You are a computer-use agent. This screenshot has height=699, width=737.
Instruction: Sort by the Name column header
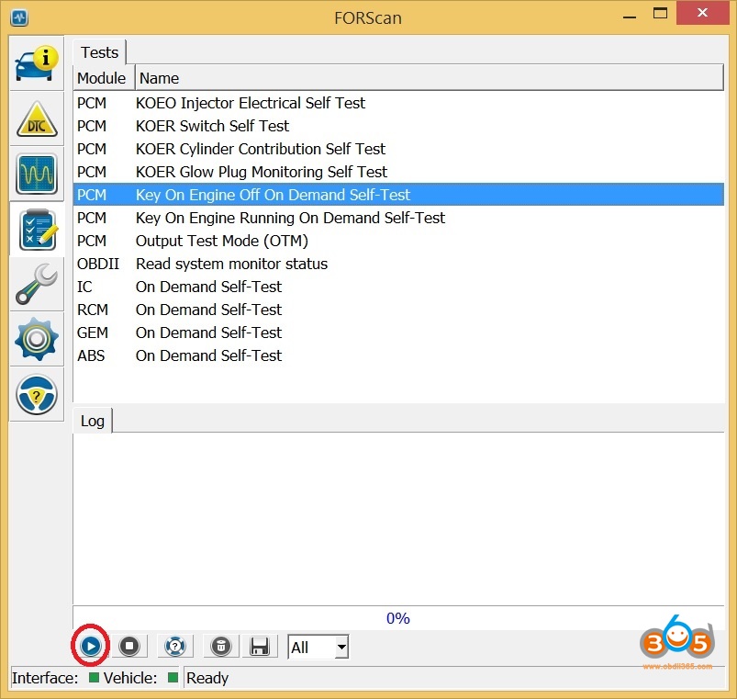point(430,78)
